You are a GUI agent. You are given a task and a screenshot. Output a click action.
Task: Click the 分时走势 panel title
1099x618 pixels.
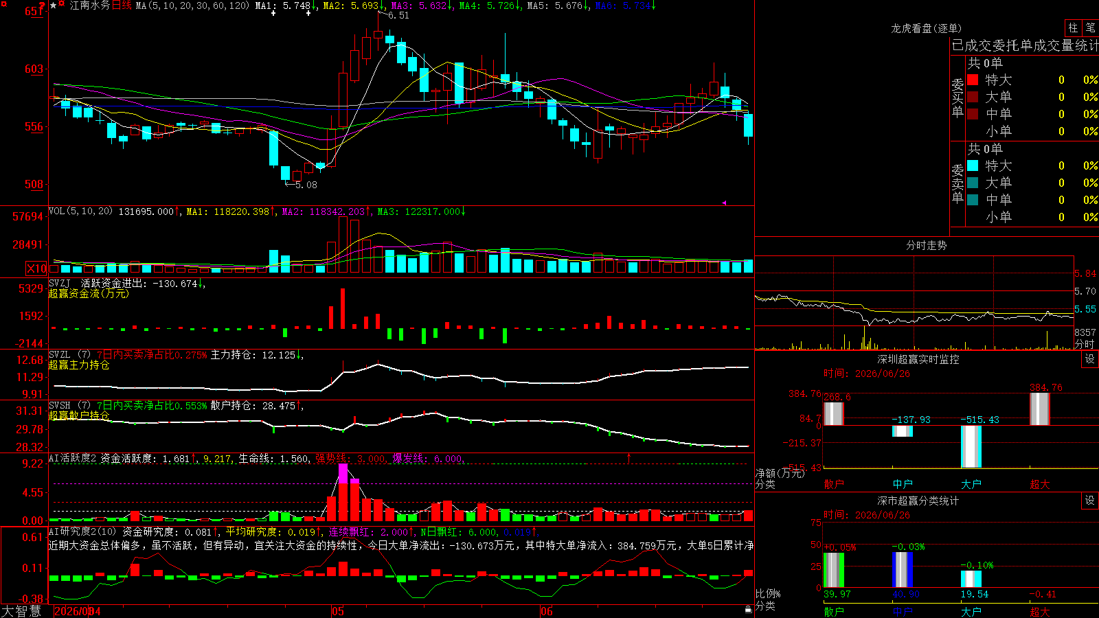(x=926, y=245)
